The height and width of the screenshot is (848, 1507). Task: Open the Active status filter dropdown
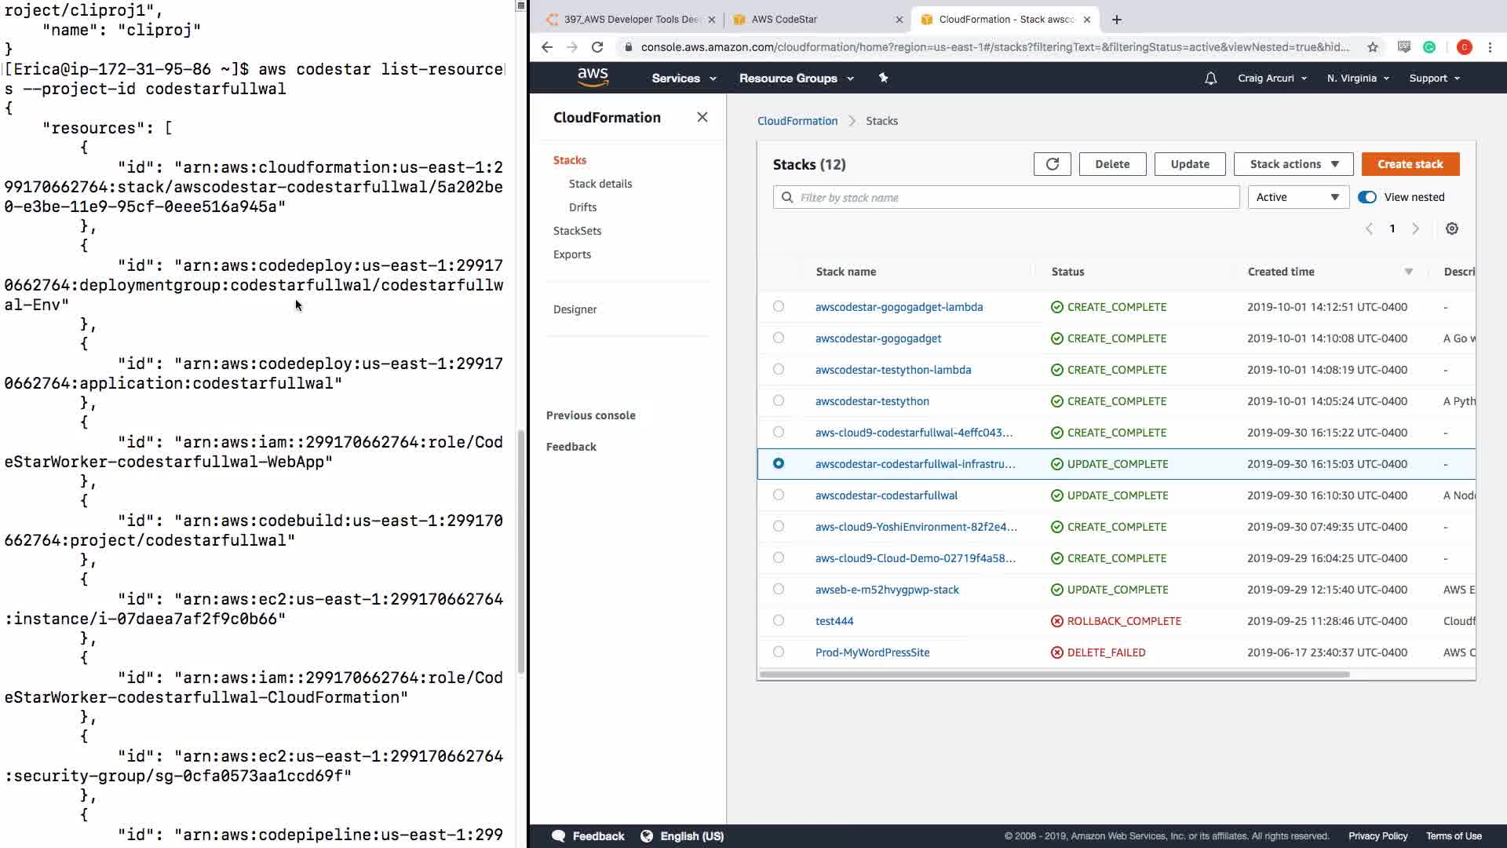tap(1297, 197)
